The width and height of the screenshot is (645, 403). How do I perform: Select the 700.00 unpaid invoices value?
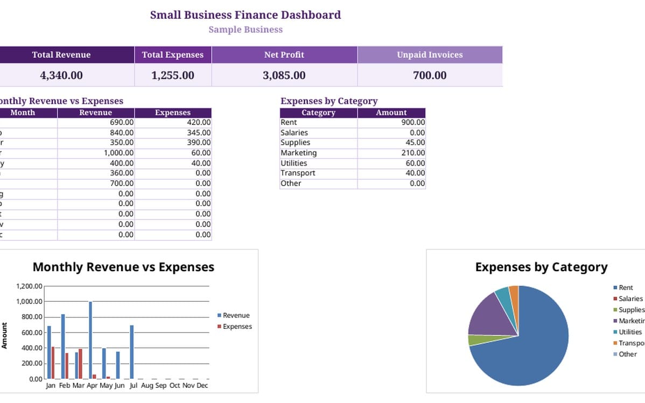point(430,75)
